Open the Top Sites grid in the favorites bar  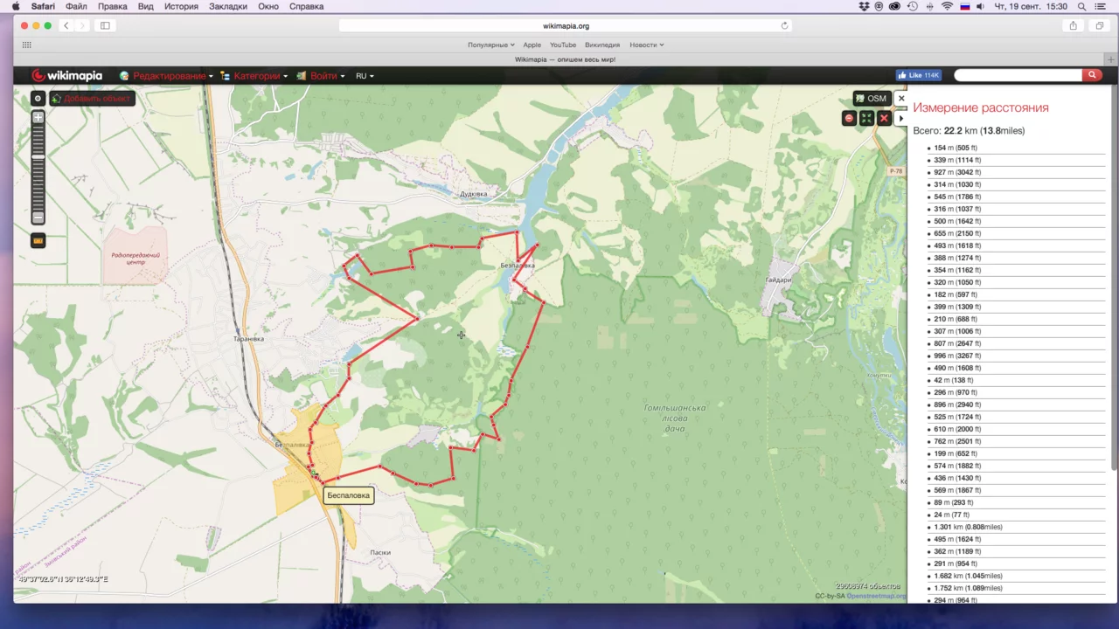27,45
